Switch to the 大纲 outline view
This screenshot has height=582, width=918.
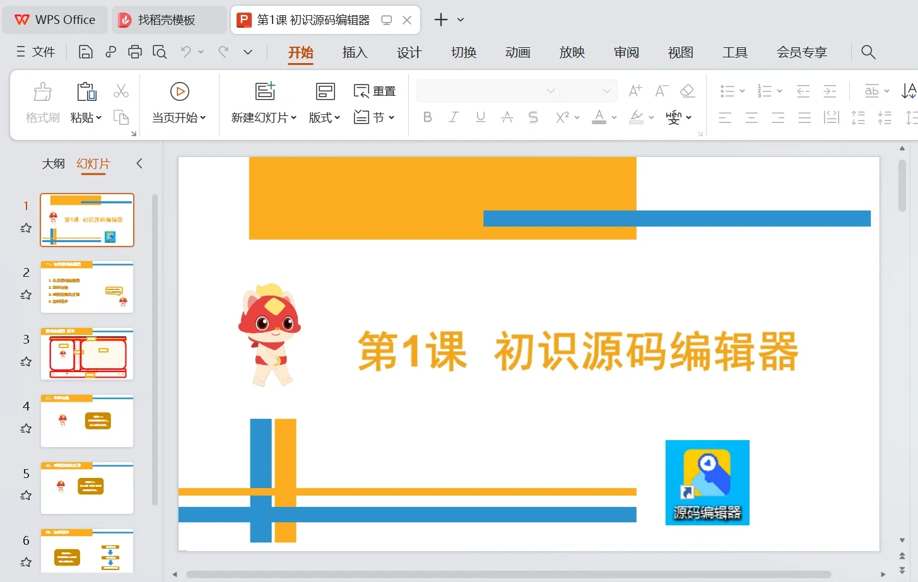click(53, 163)
